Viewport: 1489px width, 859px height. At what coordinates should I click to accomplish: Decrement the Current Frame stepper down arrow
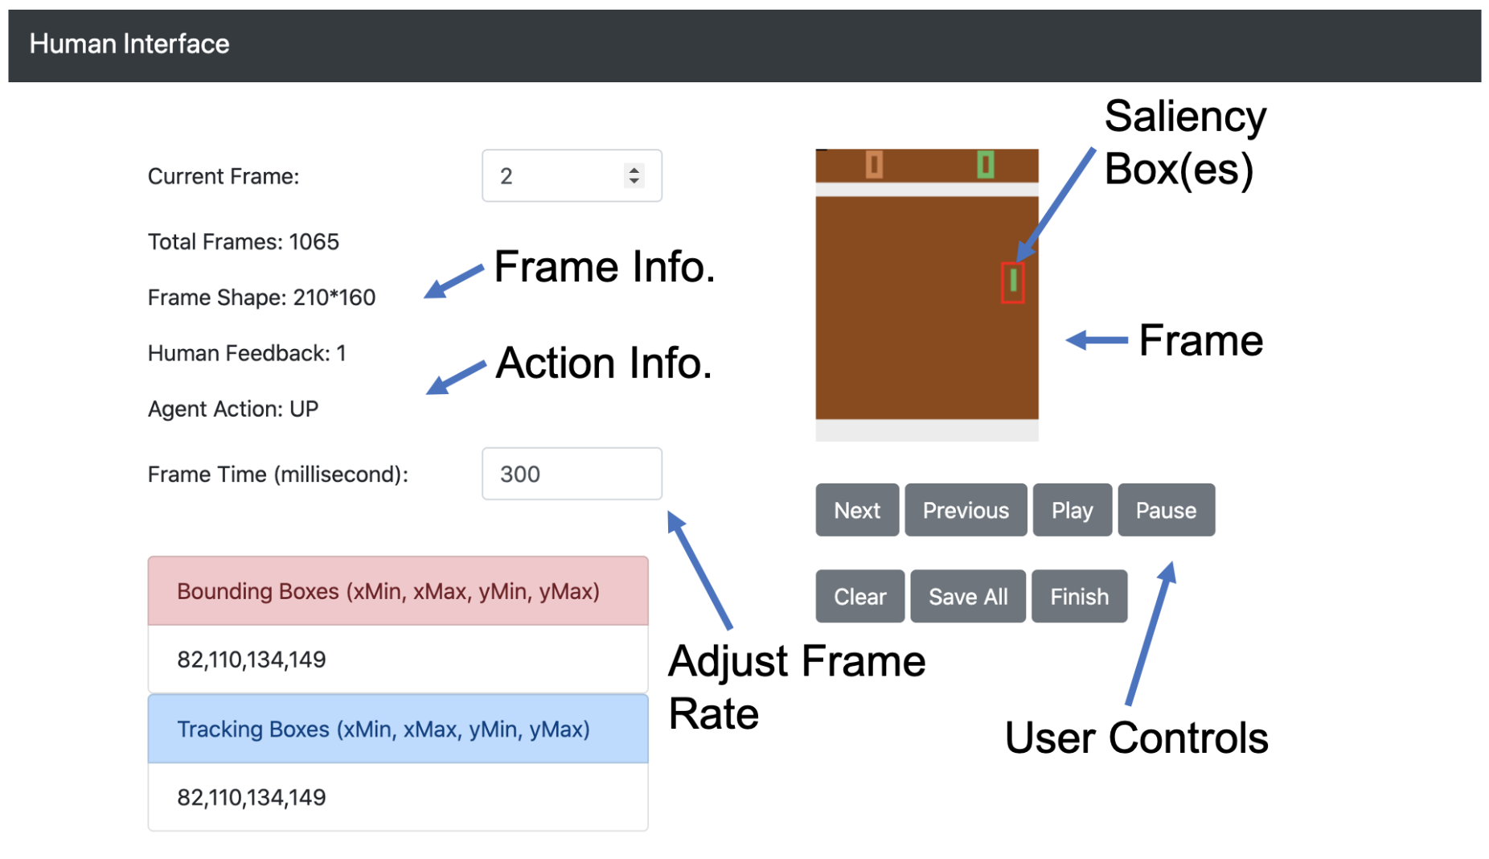pos(634,182)
